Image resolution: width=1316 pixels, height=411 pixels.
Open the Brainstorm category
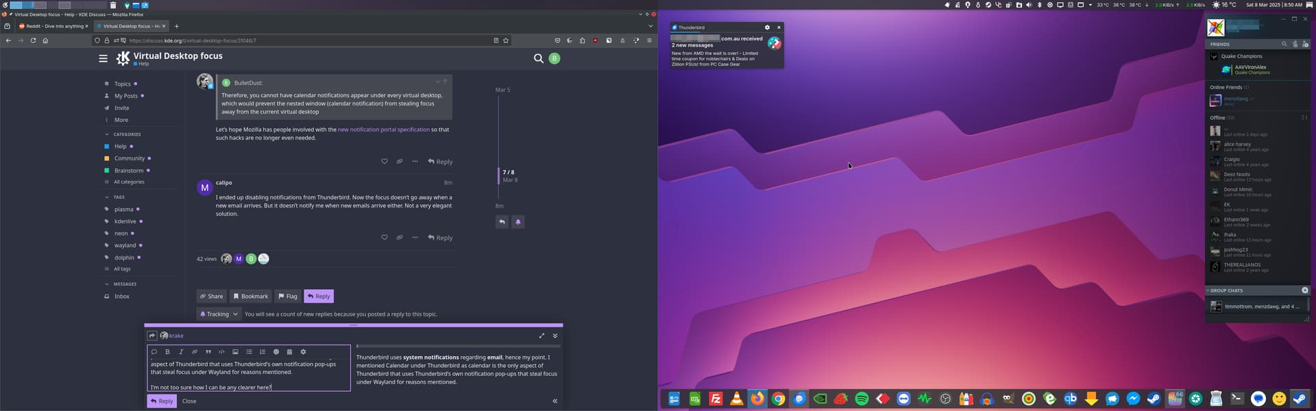click(x=128, y=171)
